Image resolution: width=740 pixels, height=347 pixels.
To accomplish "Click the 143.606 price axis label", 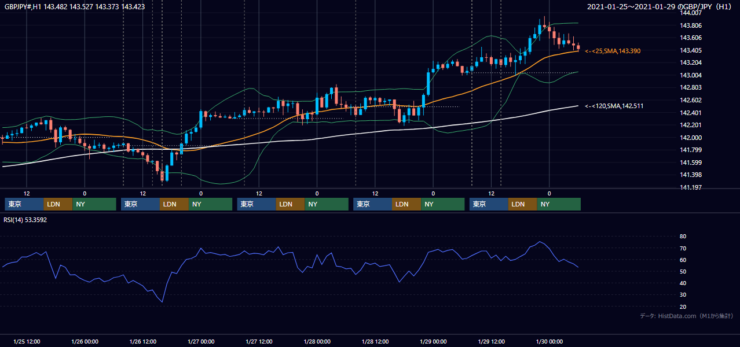I will pyautogui.click(x=691, y=38).
